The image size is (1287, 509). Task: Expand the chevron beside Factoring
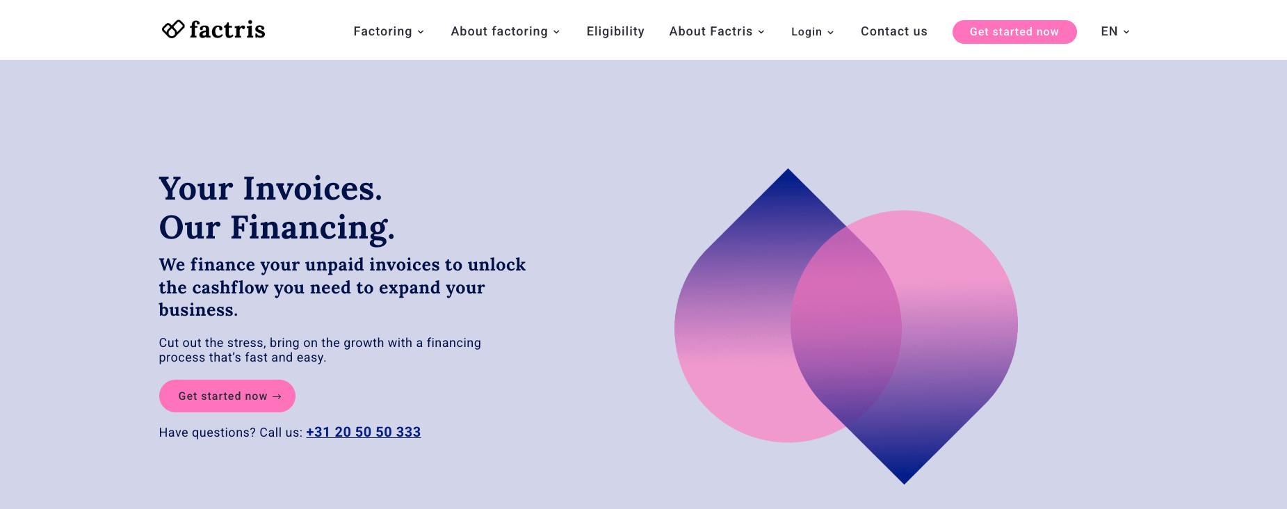coord(421,32)
